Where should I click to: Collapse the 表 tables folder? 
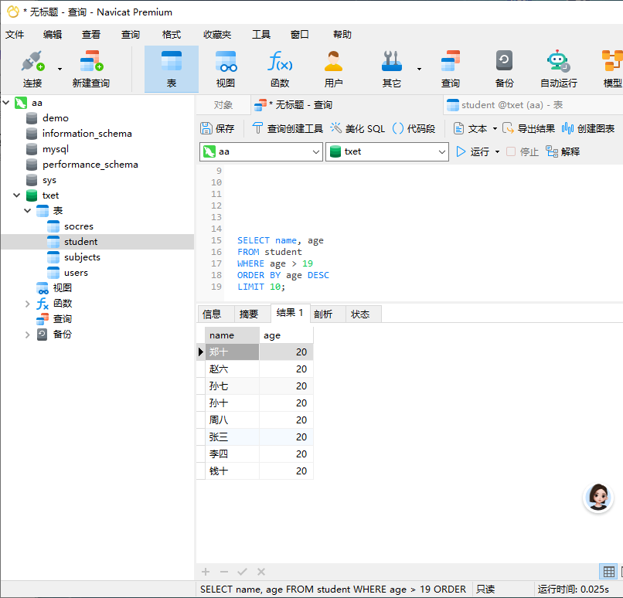click(27, 211)
